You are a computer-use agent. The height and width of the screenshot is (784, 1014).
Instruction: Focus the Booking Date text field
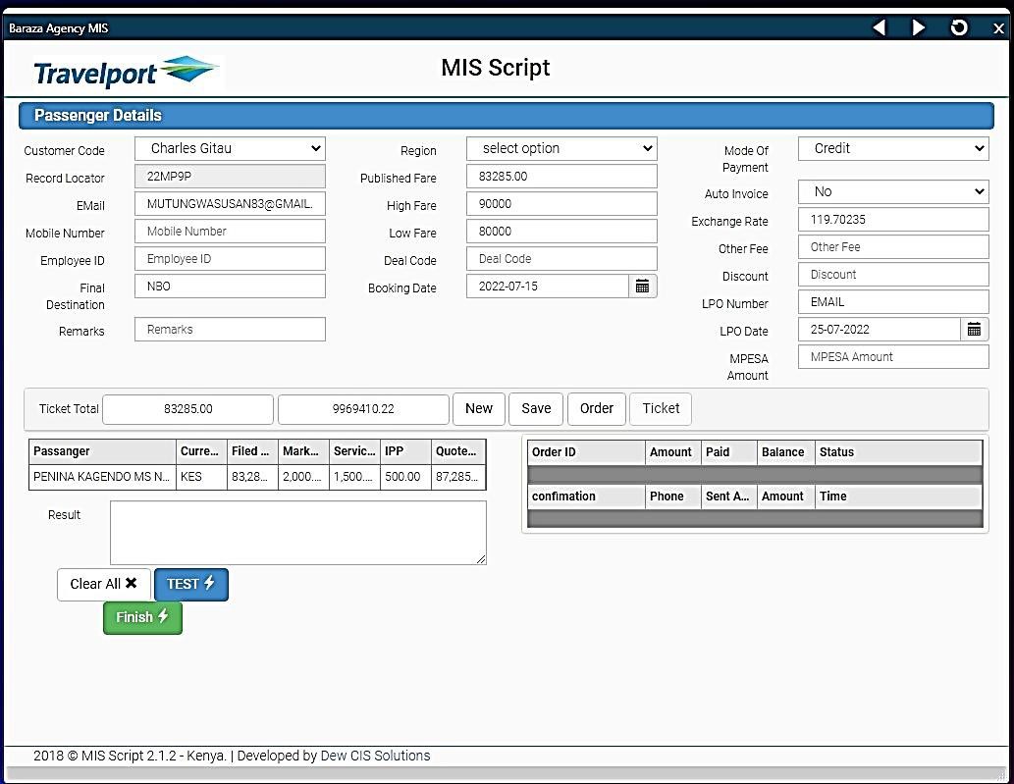(547, 287)
